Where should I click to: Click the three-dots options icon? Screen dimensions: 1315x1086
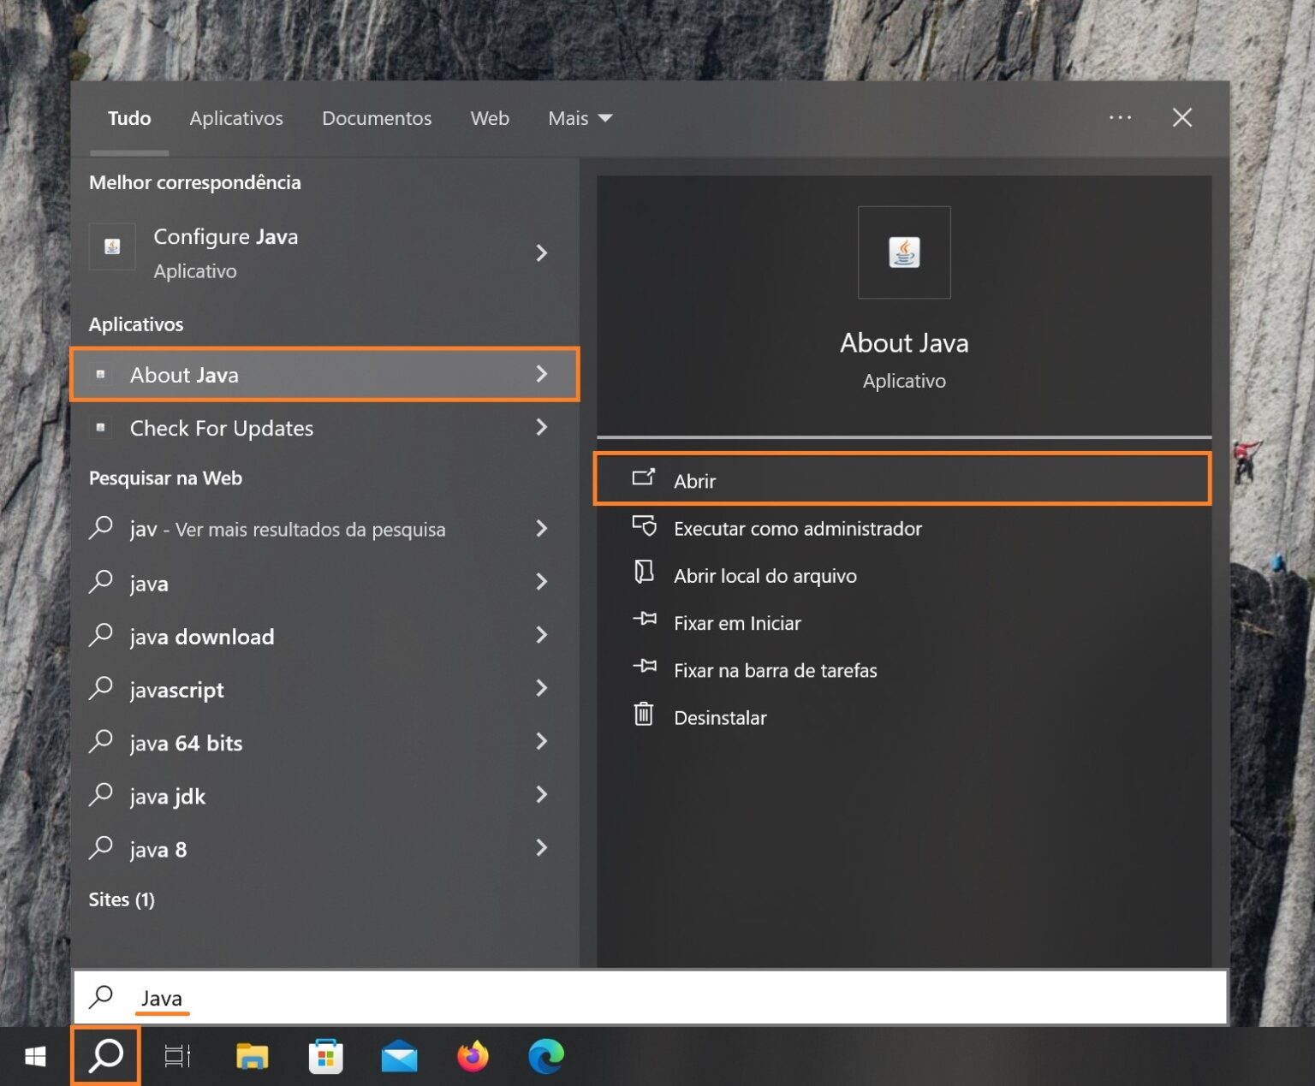(x=1120, y=118)
